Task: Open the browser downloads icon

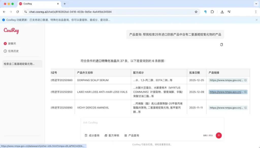Action: coord(222,12)
